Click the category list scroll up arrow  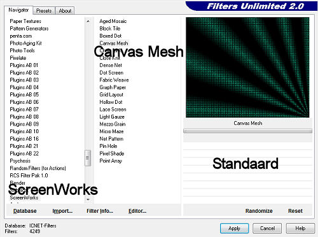click(88, 21)
